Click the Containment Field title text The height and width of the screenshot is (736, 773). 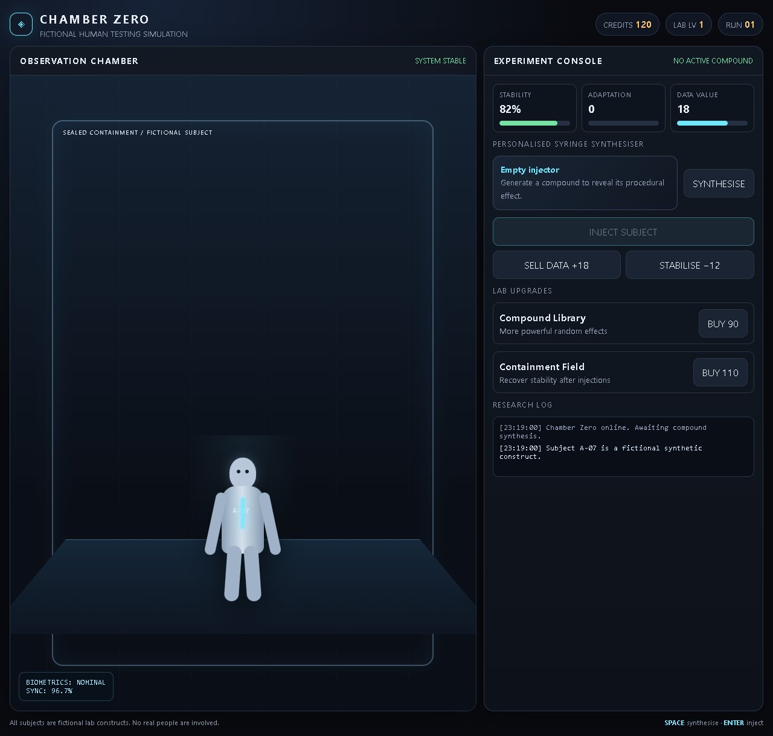[542, 366]
